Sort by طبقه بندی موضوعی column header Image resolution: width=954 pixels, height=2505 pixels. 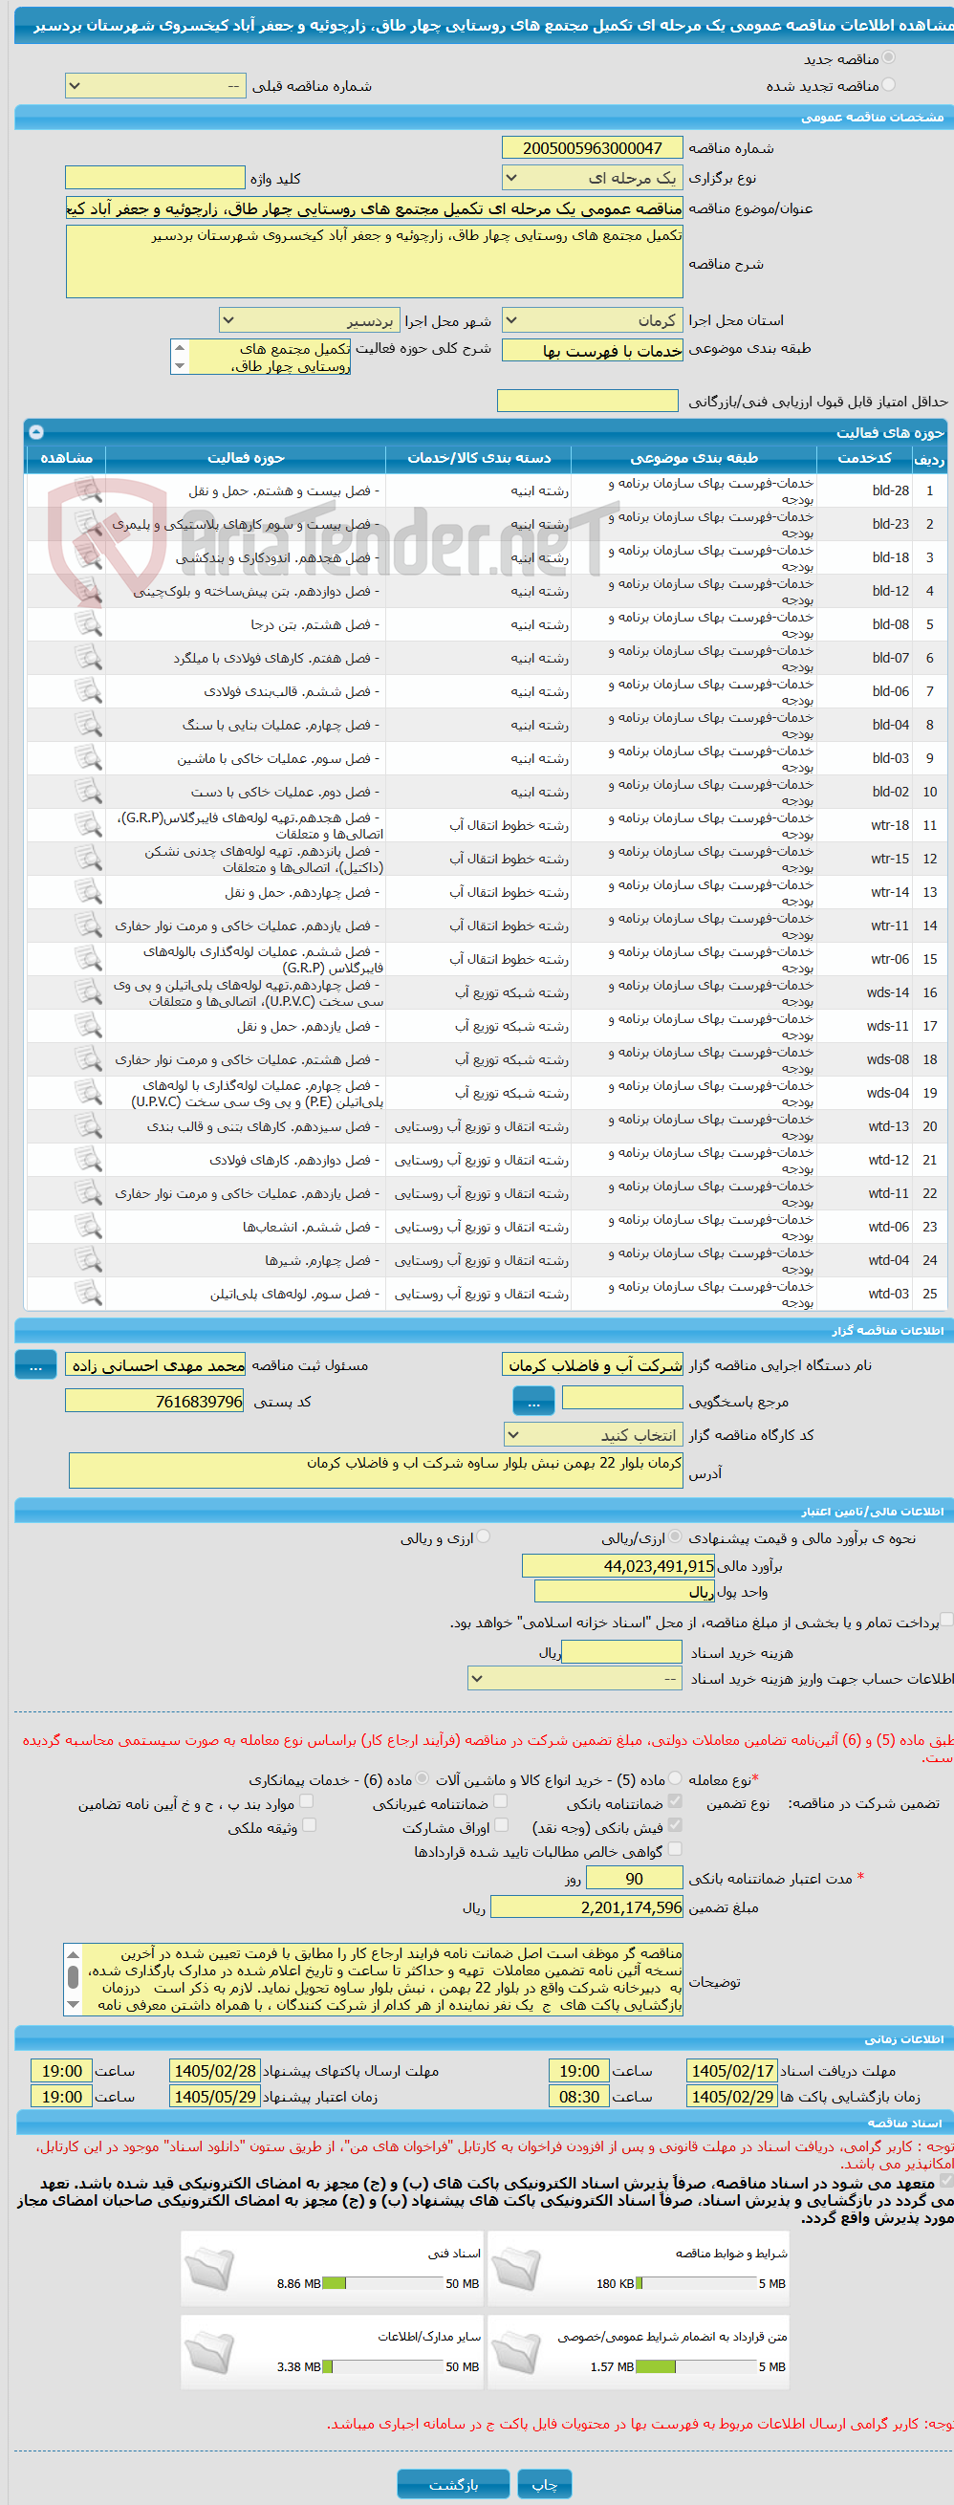pos(693,458)
